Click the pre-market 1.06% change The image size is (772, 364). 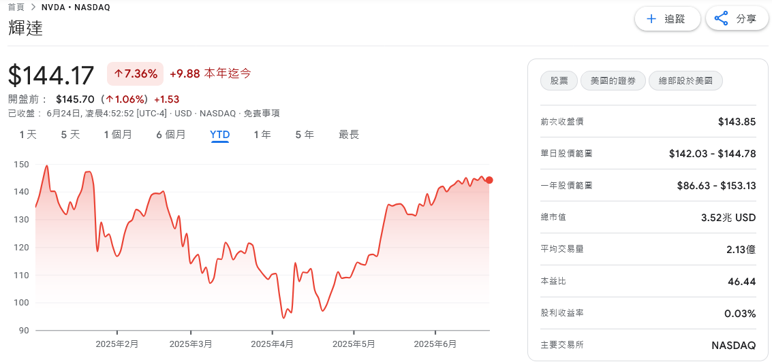point(125,99)
